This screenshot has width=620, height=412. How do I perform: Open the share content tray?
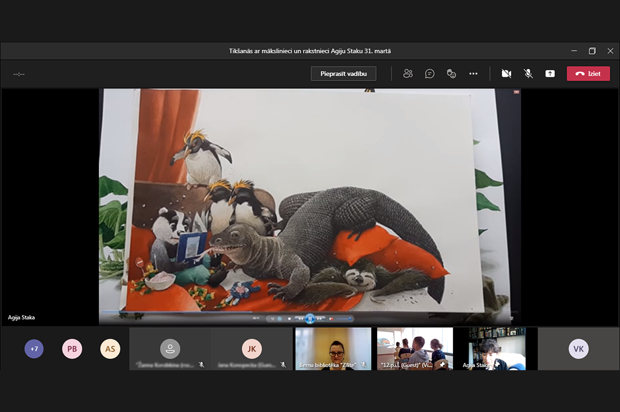click(550, 73)
